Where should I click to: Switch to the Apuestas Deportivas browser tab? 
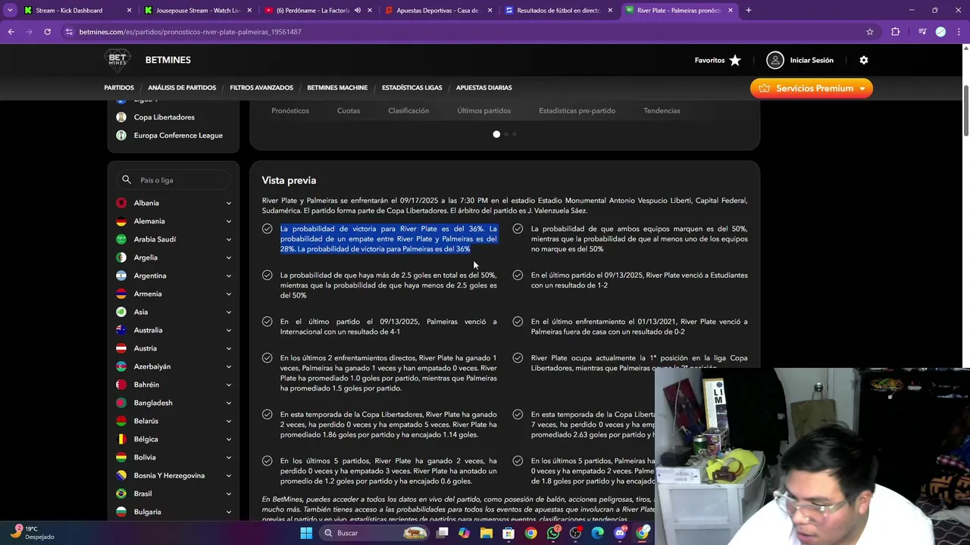pyautogui.click(x=439, y=11)
